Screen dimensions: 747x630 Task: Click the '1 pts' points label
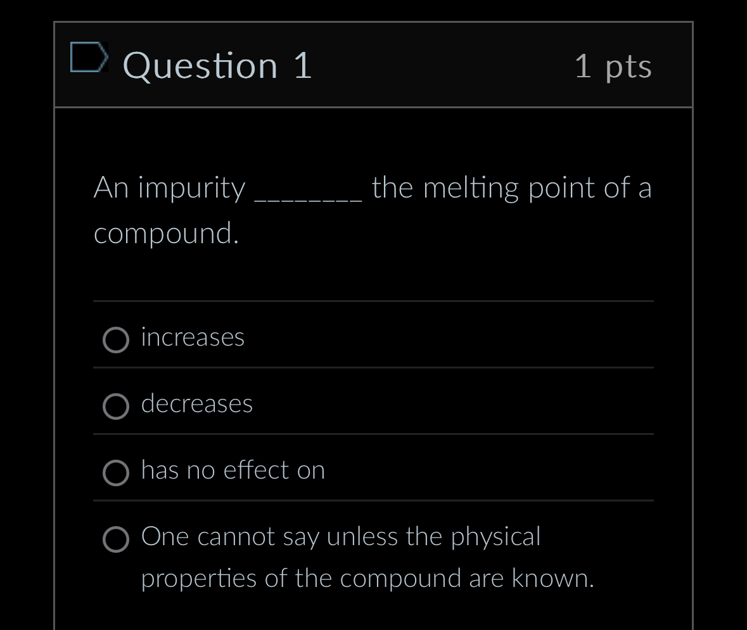pyautogui.click(x=613, y=66)
